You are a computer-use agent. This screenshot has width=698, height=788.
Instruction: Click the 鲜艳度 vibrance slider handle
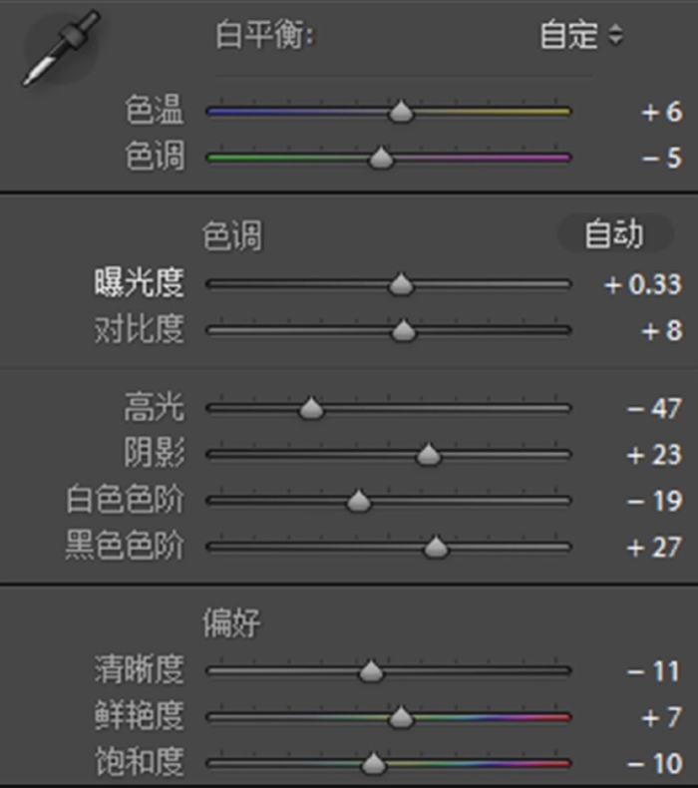tap(401, 717)
